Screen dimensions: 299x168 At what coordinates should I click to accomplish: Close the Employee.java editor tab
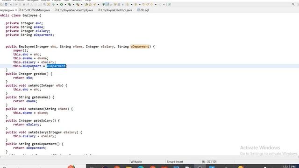[16, 10]
